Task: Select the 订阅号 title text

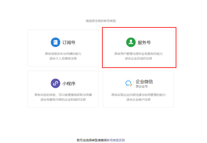Action: coord(69,42)
